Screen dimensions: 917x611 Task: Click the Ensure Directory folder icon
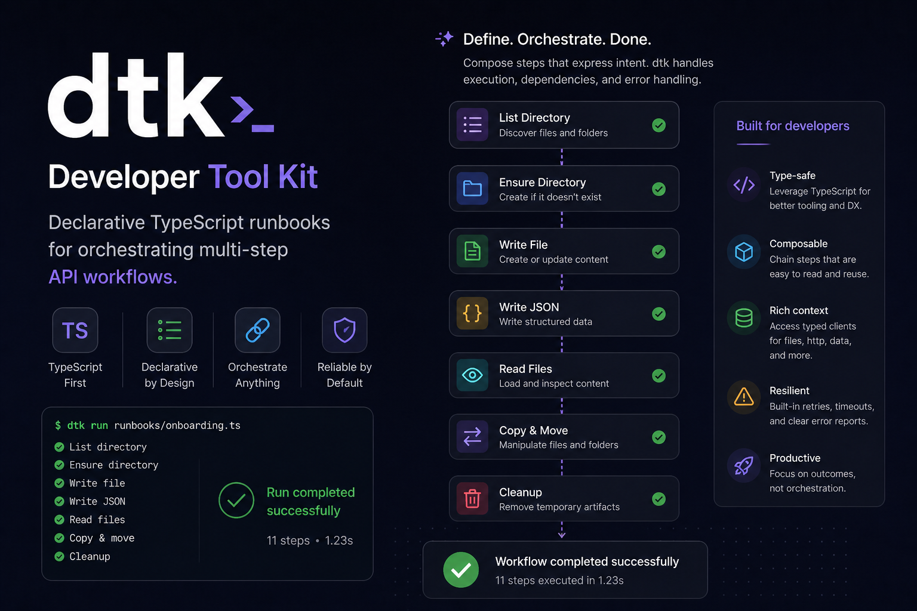472,189
